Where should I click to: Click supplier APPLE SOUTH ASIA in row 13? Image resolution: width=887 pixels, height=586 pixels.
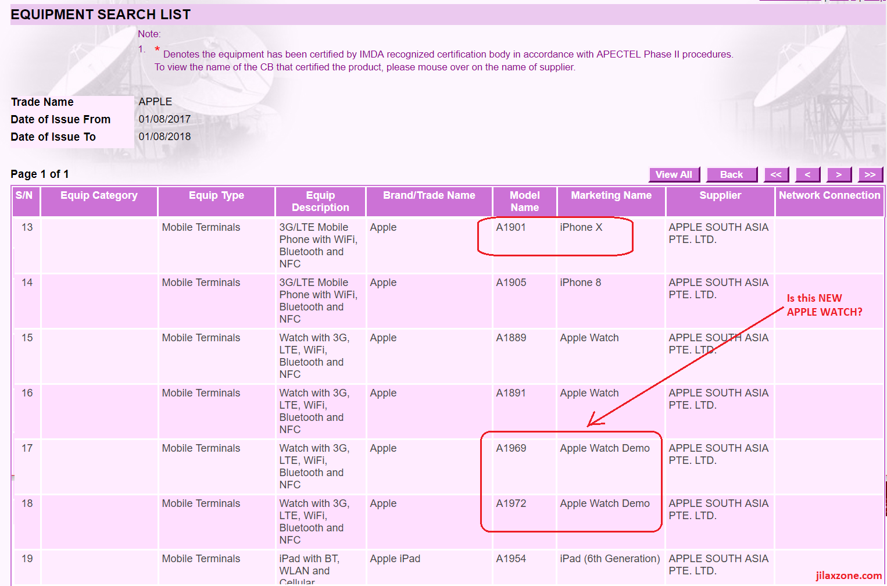718,233
